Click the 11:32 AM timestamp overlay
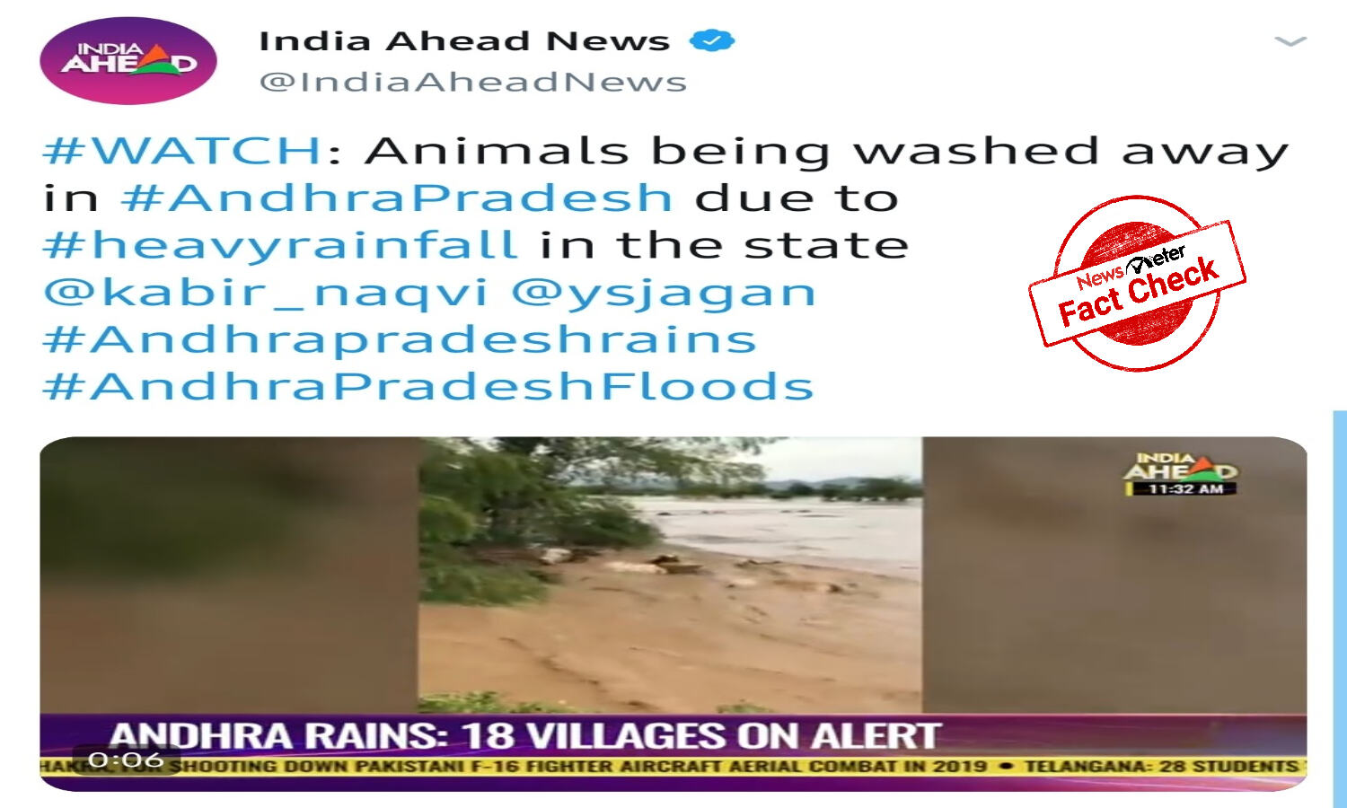This screenshot has height=808, width=1347. pyautogui.click(x=1184, y=489)
